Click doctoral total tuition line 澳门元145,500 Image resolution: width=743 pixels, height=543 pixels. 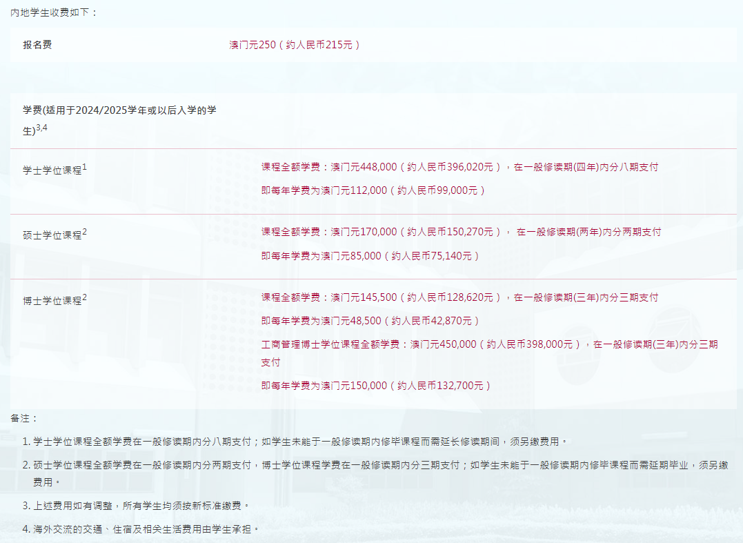click(x=459, y=297)
